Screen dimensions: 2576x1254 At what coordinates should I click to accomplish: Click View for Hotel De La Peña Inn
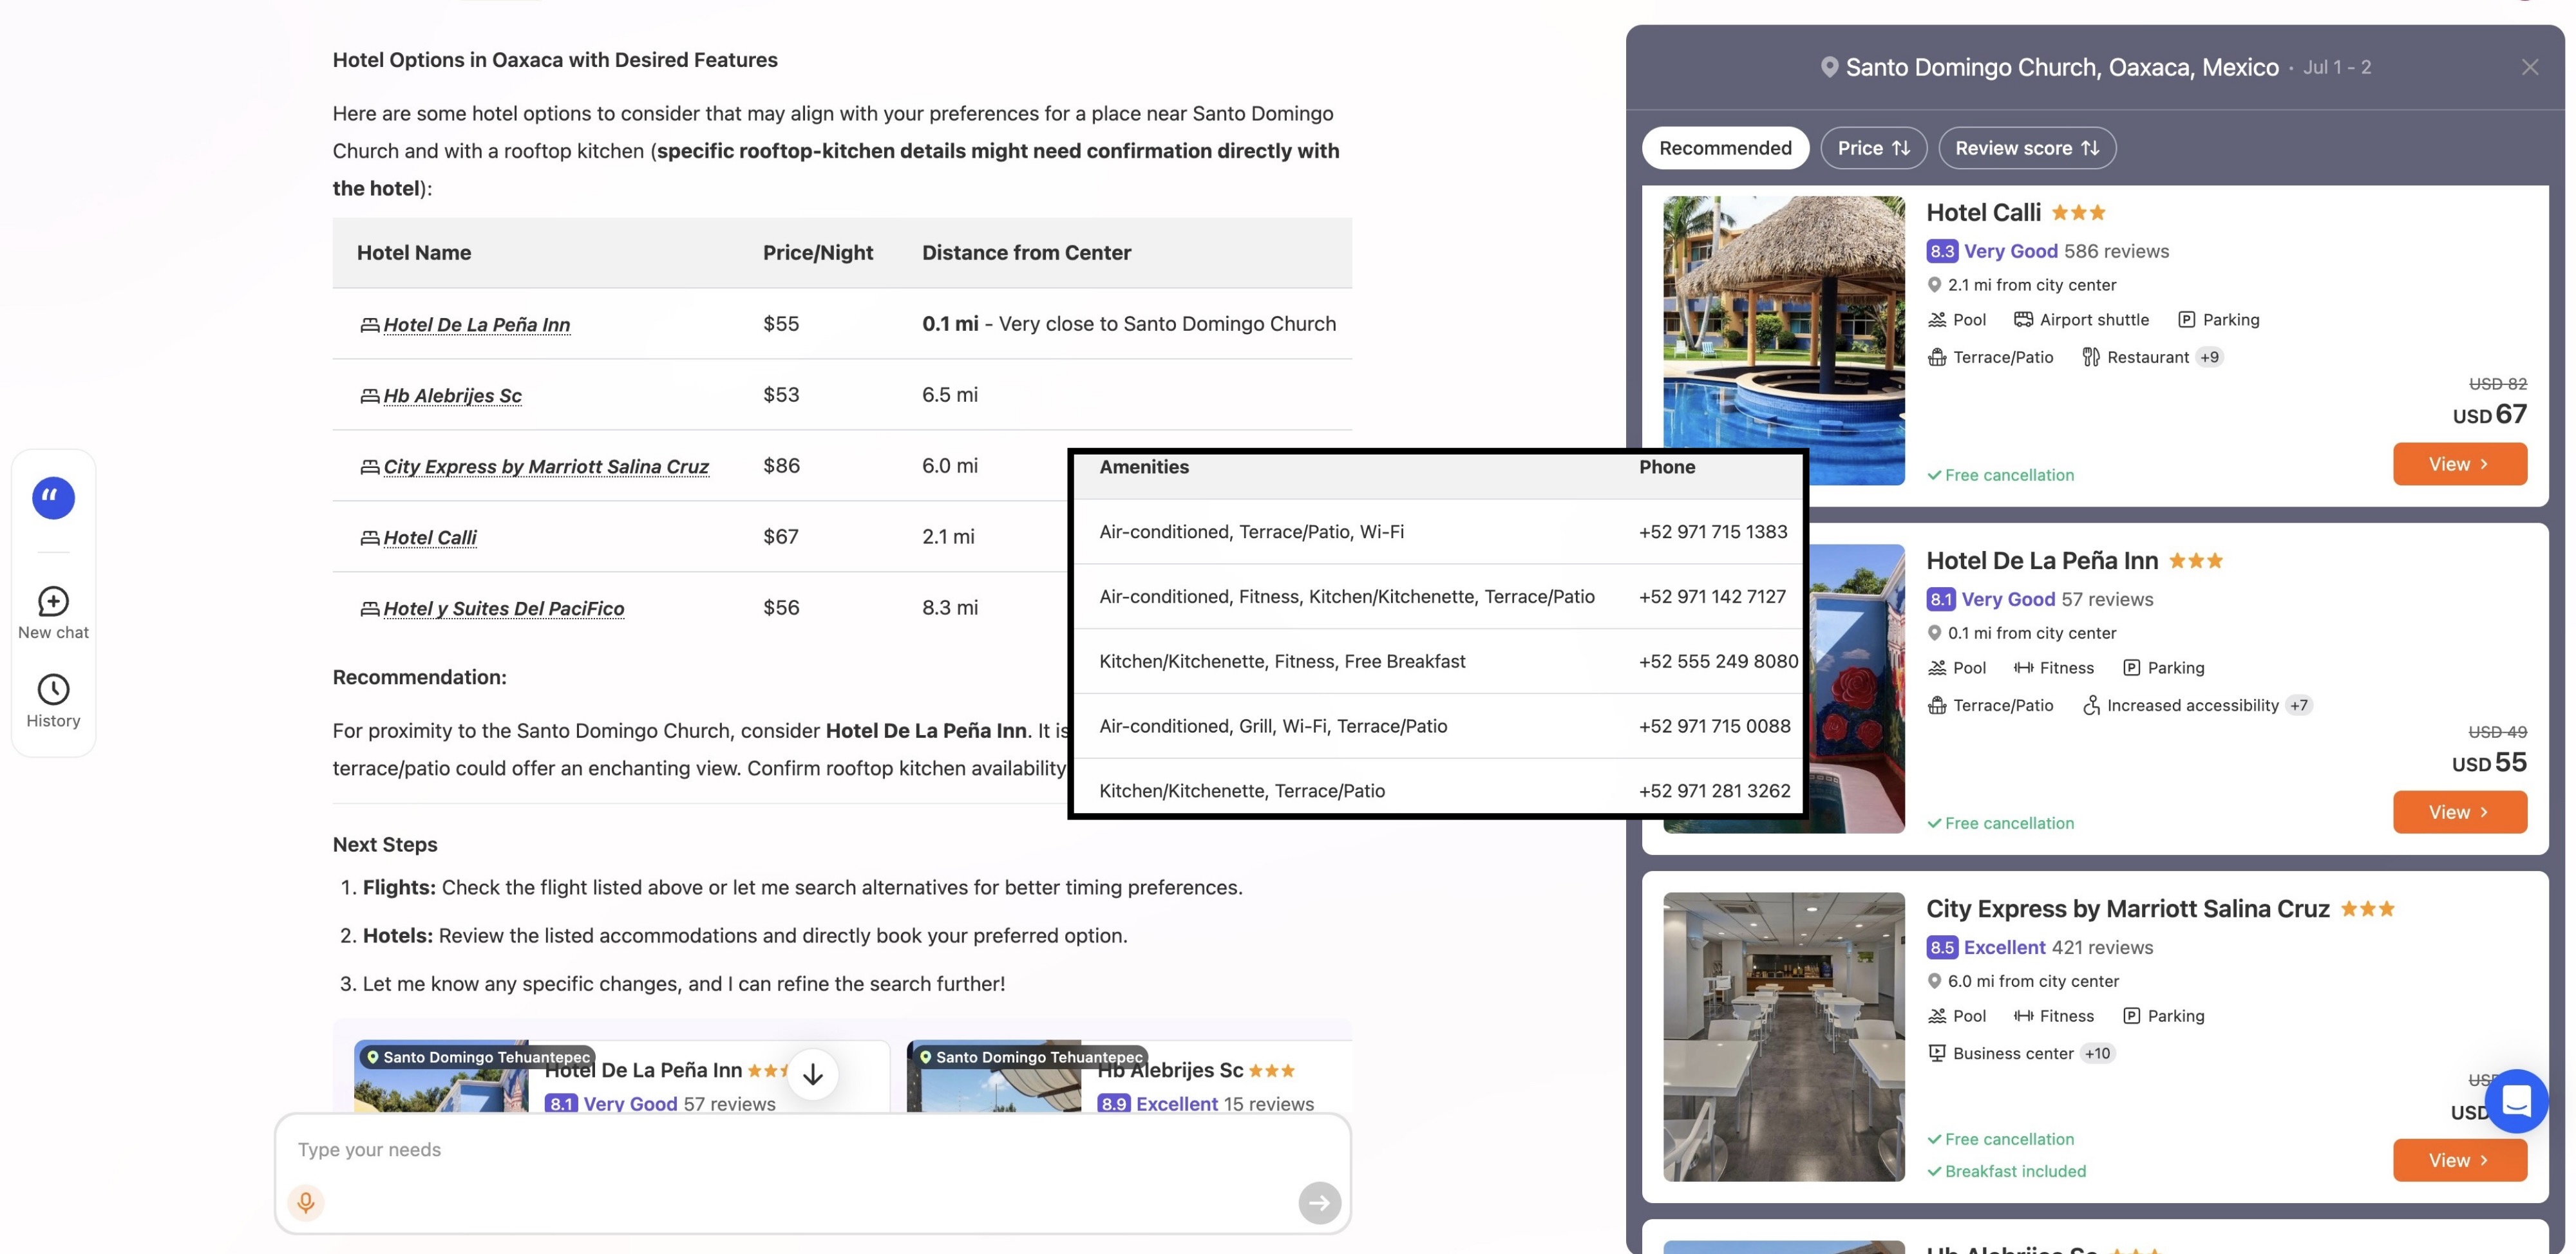pyautogui.click(x=2459, y=812)
